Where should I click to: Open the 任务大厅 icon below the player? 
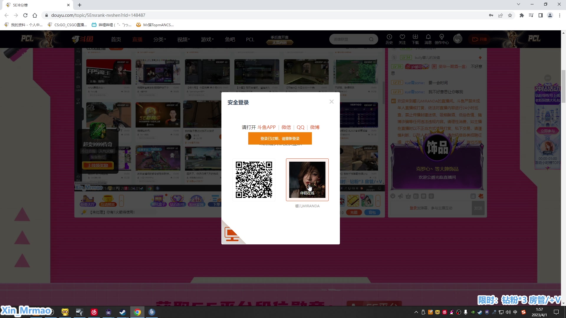(88, 201)
